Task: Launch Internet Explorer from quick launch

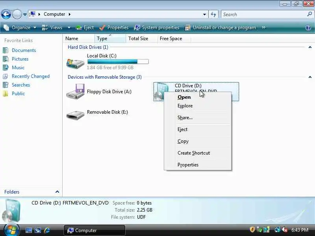Action: [47, 230]
